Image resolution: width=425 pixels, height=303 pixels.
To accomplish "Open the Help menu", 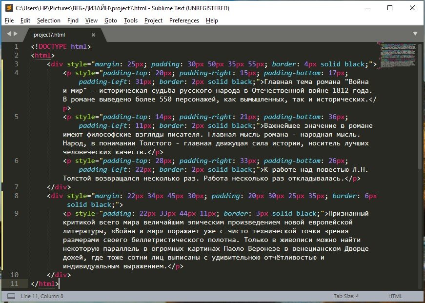I will pos(212,20).
